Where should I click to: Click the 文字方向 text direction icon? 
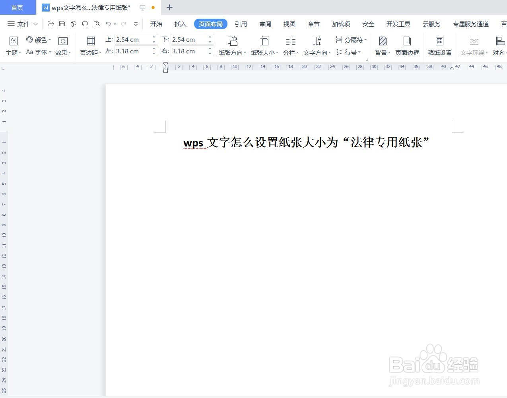pos(317,41)
